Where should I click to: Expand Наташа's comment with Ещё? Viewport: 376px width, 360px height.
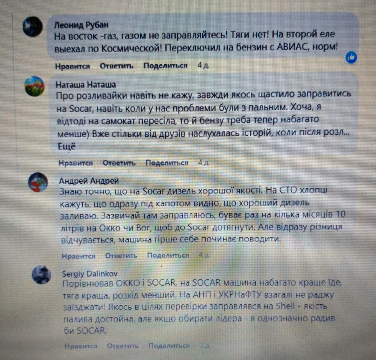click(67, 146)
